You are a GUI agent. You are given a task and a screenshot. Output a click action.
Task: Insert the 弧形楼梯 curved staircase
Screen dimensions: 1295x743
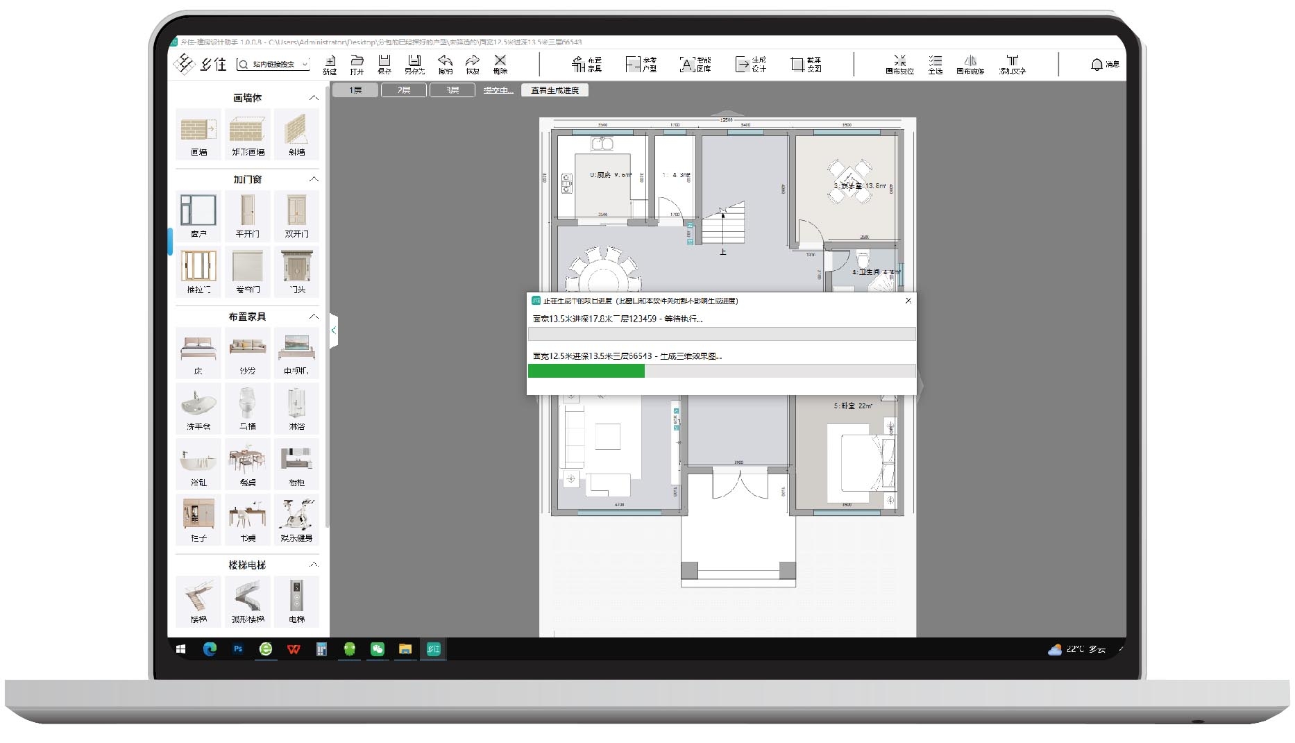248,600
